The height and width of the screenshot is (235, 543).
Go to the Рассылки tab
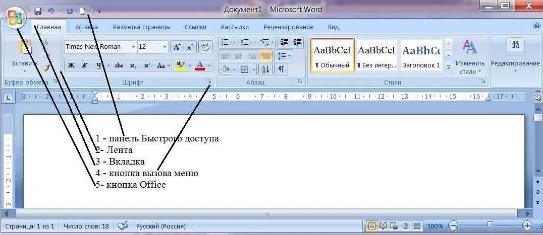[x=235, y=27]
